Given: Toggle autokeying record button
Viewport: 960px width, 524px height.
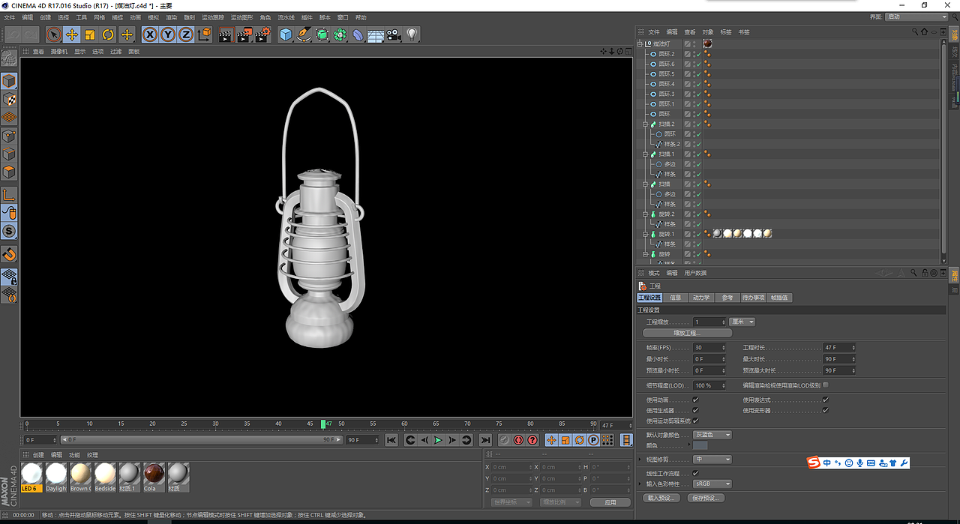Looking at the screenshot, I should point(518,440).
